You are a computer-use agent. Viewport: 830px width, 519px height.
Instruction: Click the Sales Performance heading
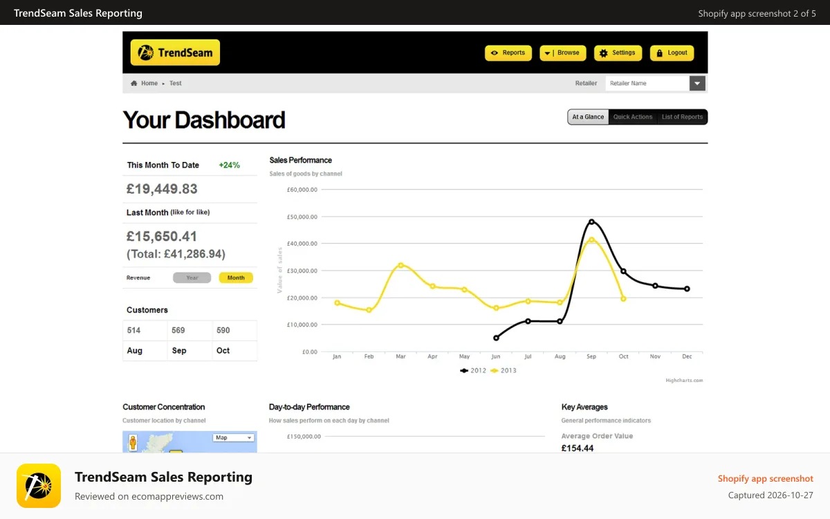point(300,161)
